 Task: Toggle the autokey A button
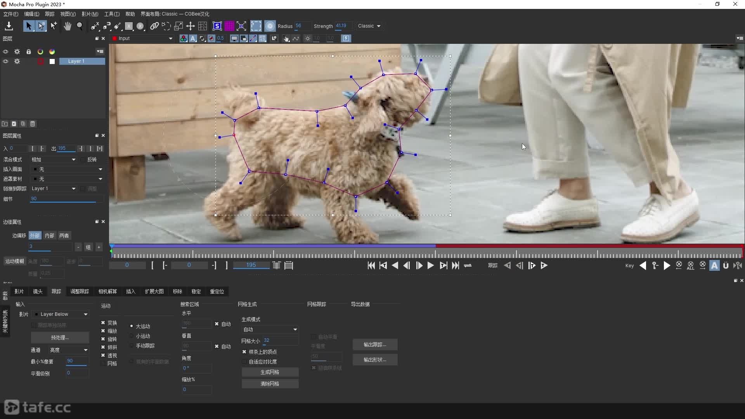[x=714, y=265]
